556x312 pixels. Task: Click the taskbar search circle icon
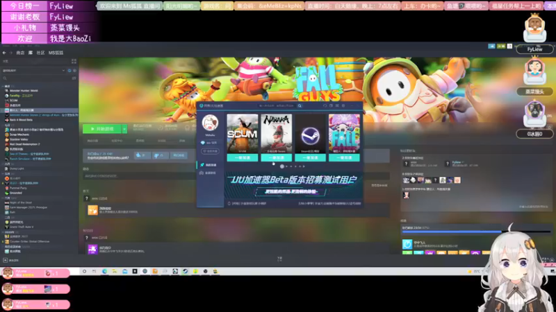(x=84, y=271)
